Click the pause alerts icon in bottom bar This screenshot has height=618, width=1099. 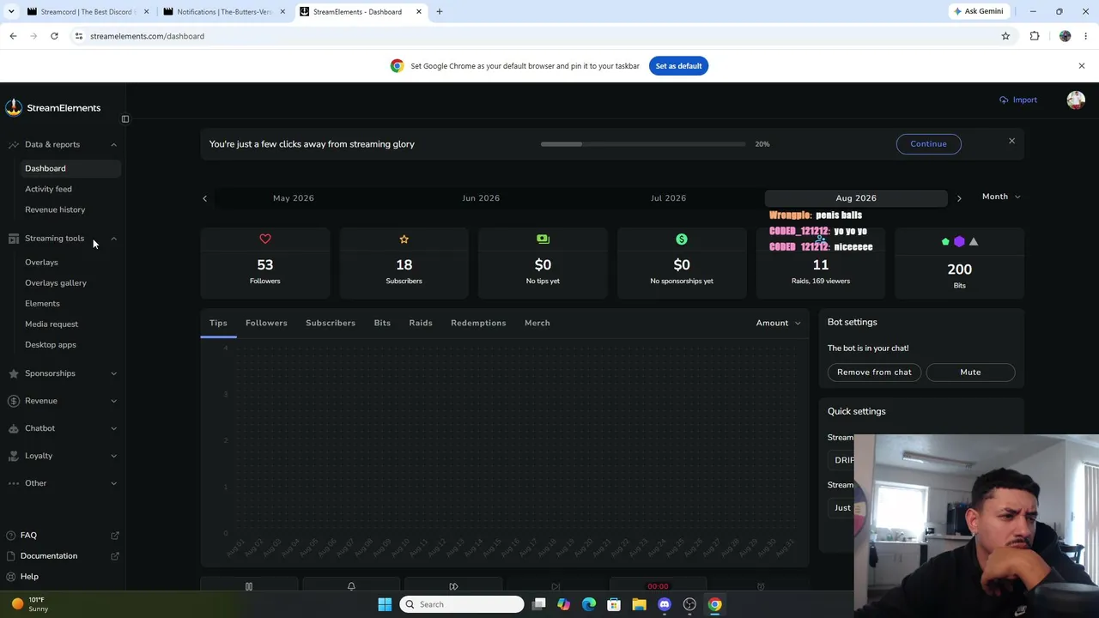(249, 586)
